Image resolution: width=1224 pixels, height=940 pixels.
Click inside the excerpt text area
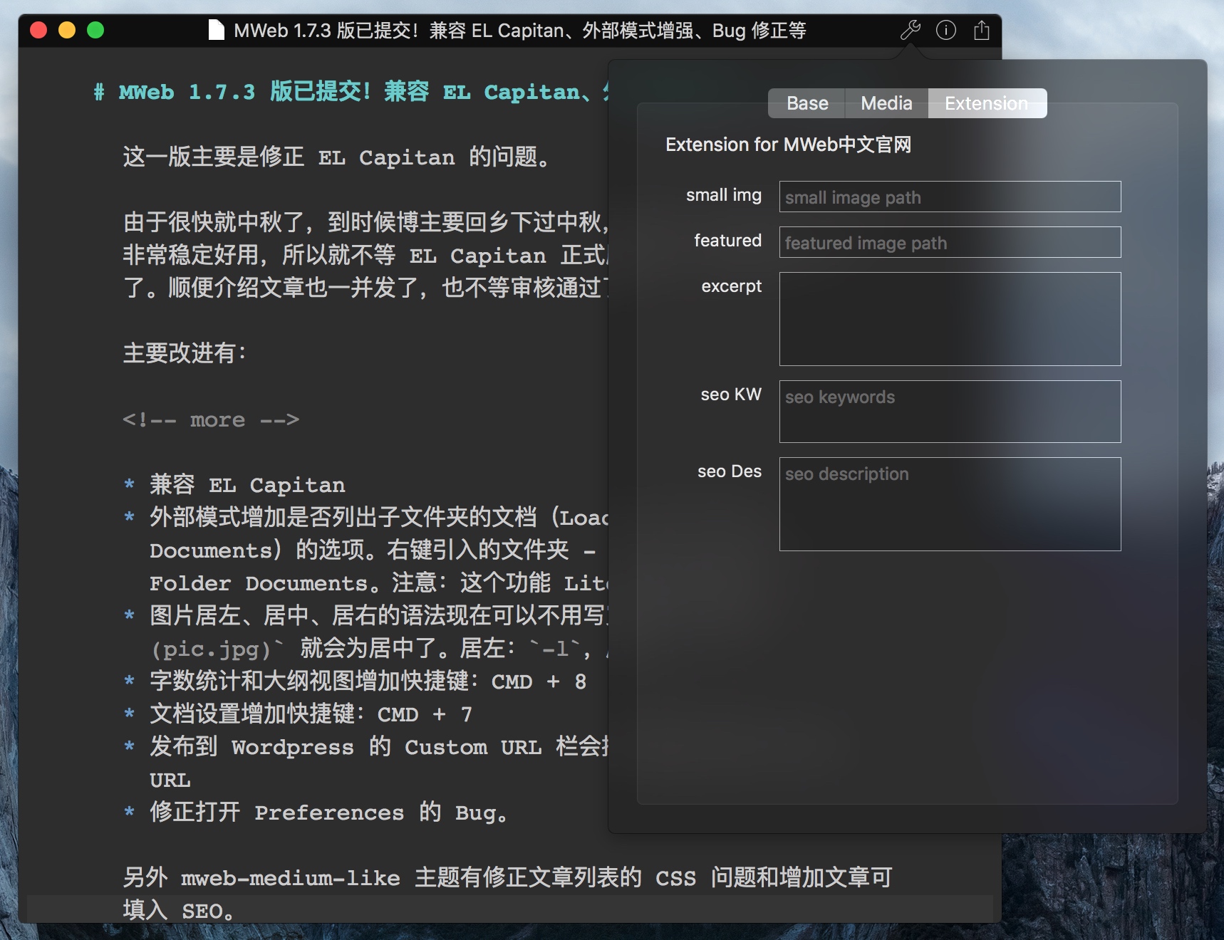[950, 319]
